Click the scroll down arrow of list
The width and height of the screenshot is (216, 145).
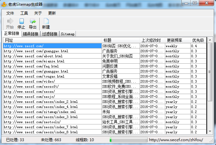210,131
